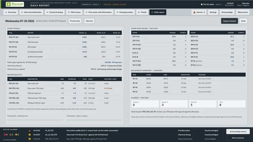Screen dimensions: 253x142
Task: Click CW-RCL-101 tag
Action: pos(14,103)
